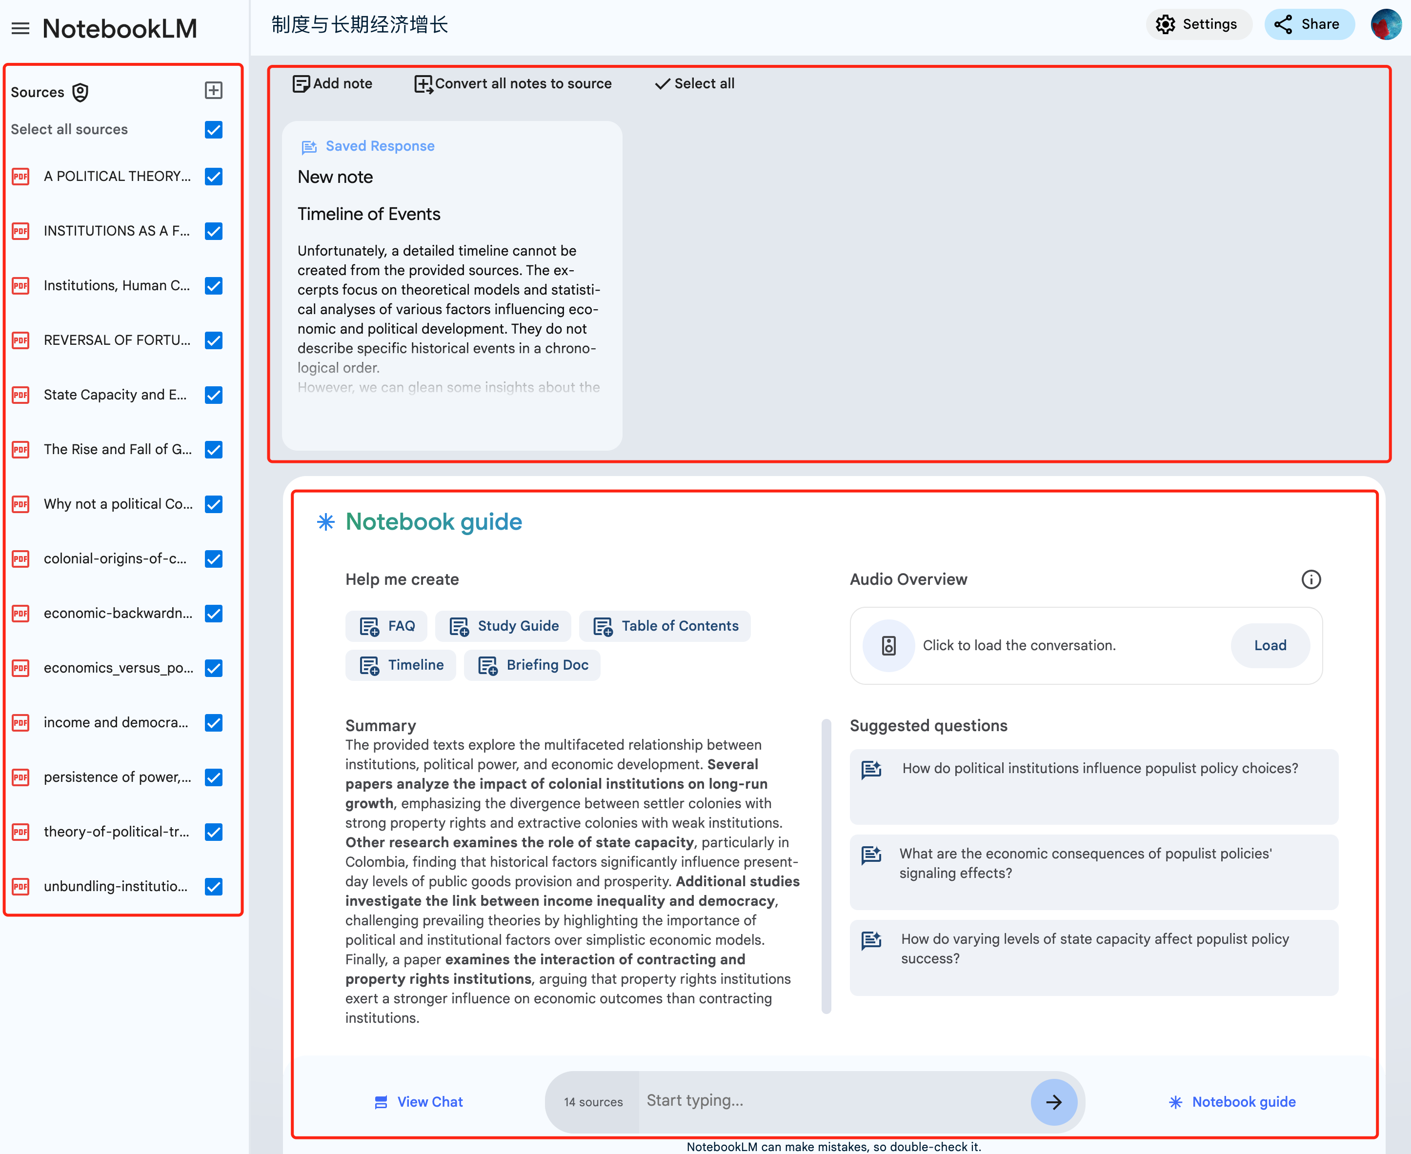
Task: Create a Study Guide
Action: point(504,626)
